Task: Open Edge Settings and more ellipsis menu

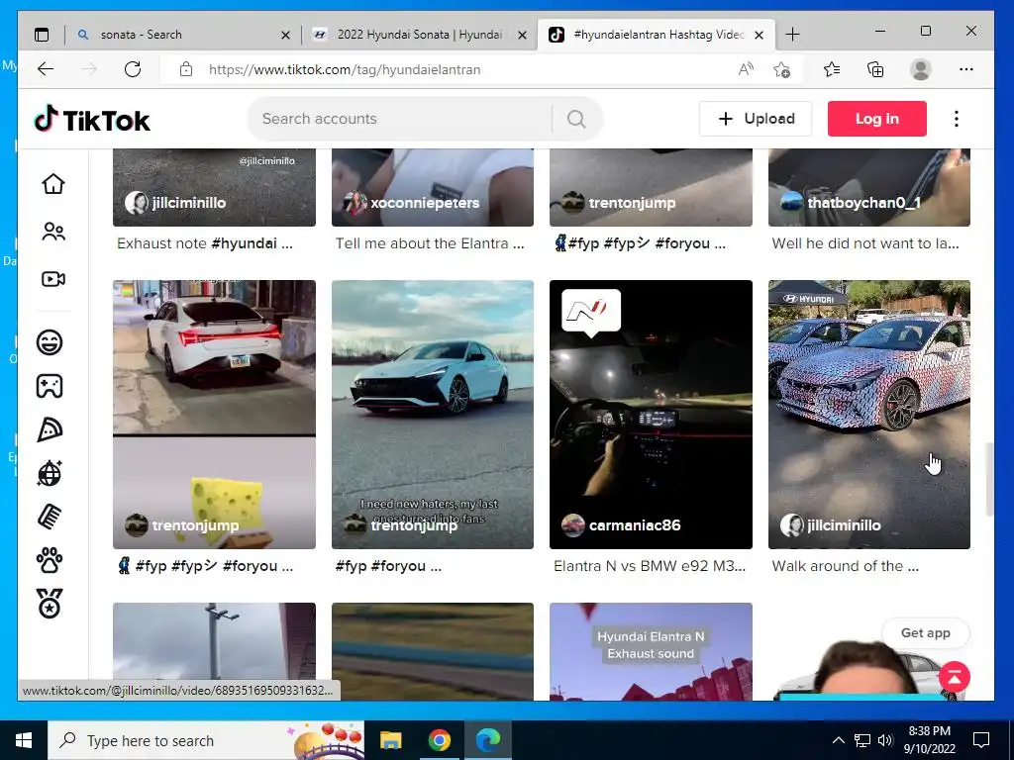Action: [966, 69]
